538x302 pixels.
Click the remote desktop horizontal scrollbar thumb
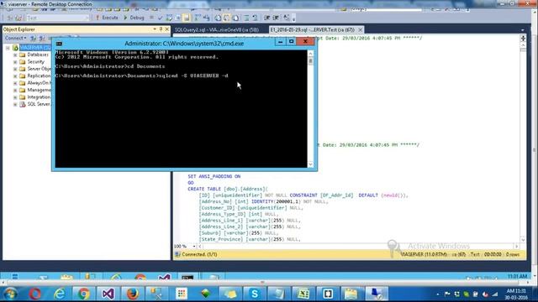[262, 283]
